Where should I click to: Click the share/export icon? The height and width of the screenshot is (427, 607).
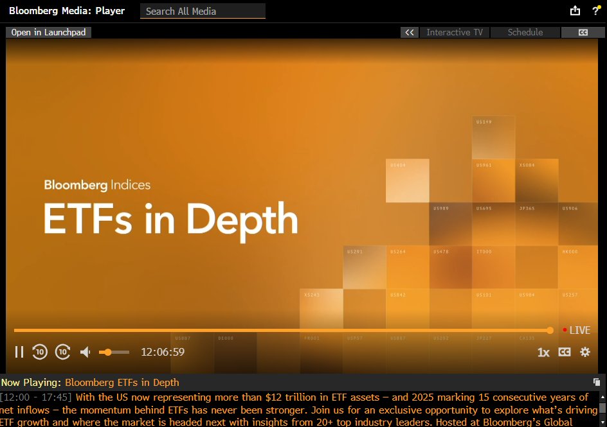pos(575,11)
